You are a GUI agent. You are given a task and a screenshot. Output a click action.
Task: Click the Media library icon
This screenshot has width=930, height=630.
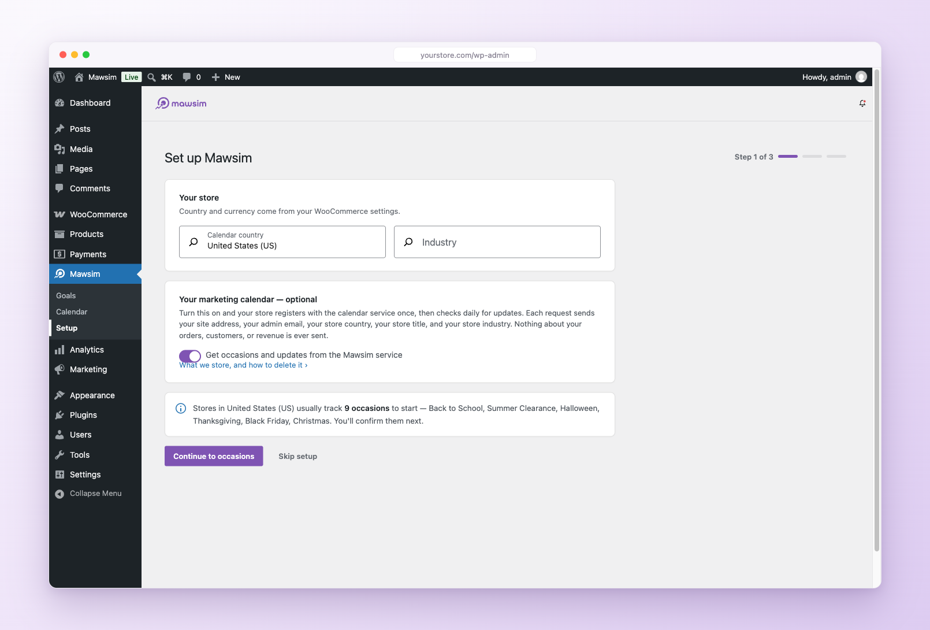(x=59, y=149)
